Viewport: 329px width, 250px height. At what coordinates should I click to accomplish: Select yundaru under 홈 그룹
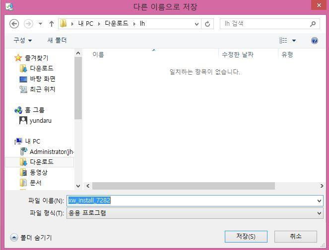(x=41, y=121)
